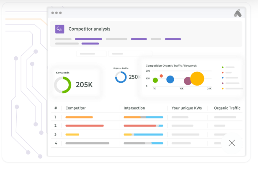Click the X close icon at bottom right
Image resolution: width=258 pixels, height=175 pixels.
point(232,143)
